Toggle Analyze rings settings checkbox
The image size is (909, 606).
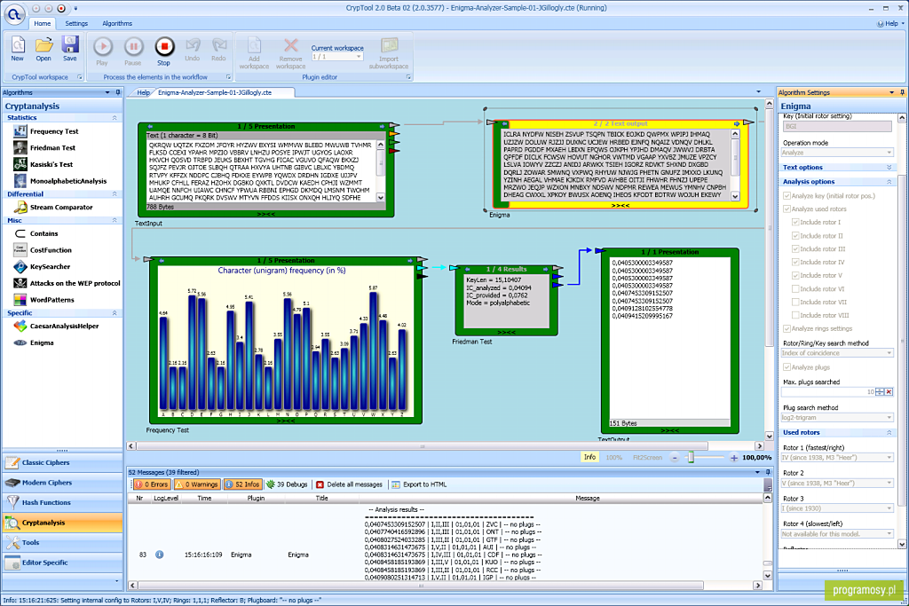click(x=786, y=329)
